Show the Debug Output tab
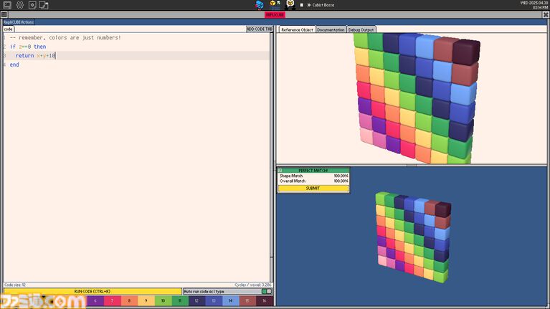This screenshot has width=550, height=309. pyautogui.click(x=361, y=30)
